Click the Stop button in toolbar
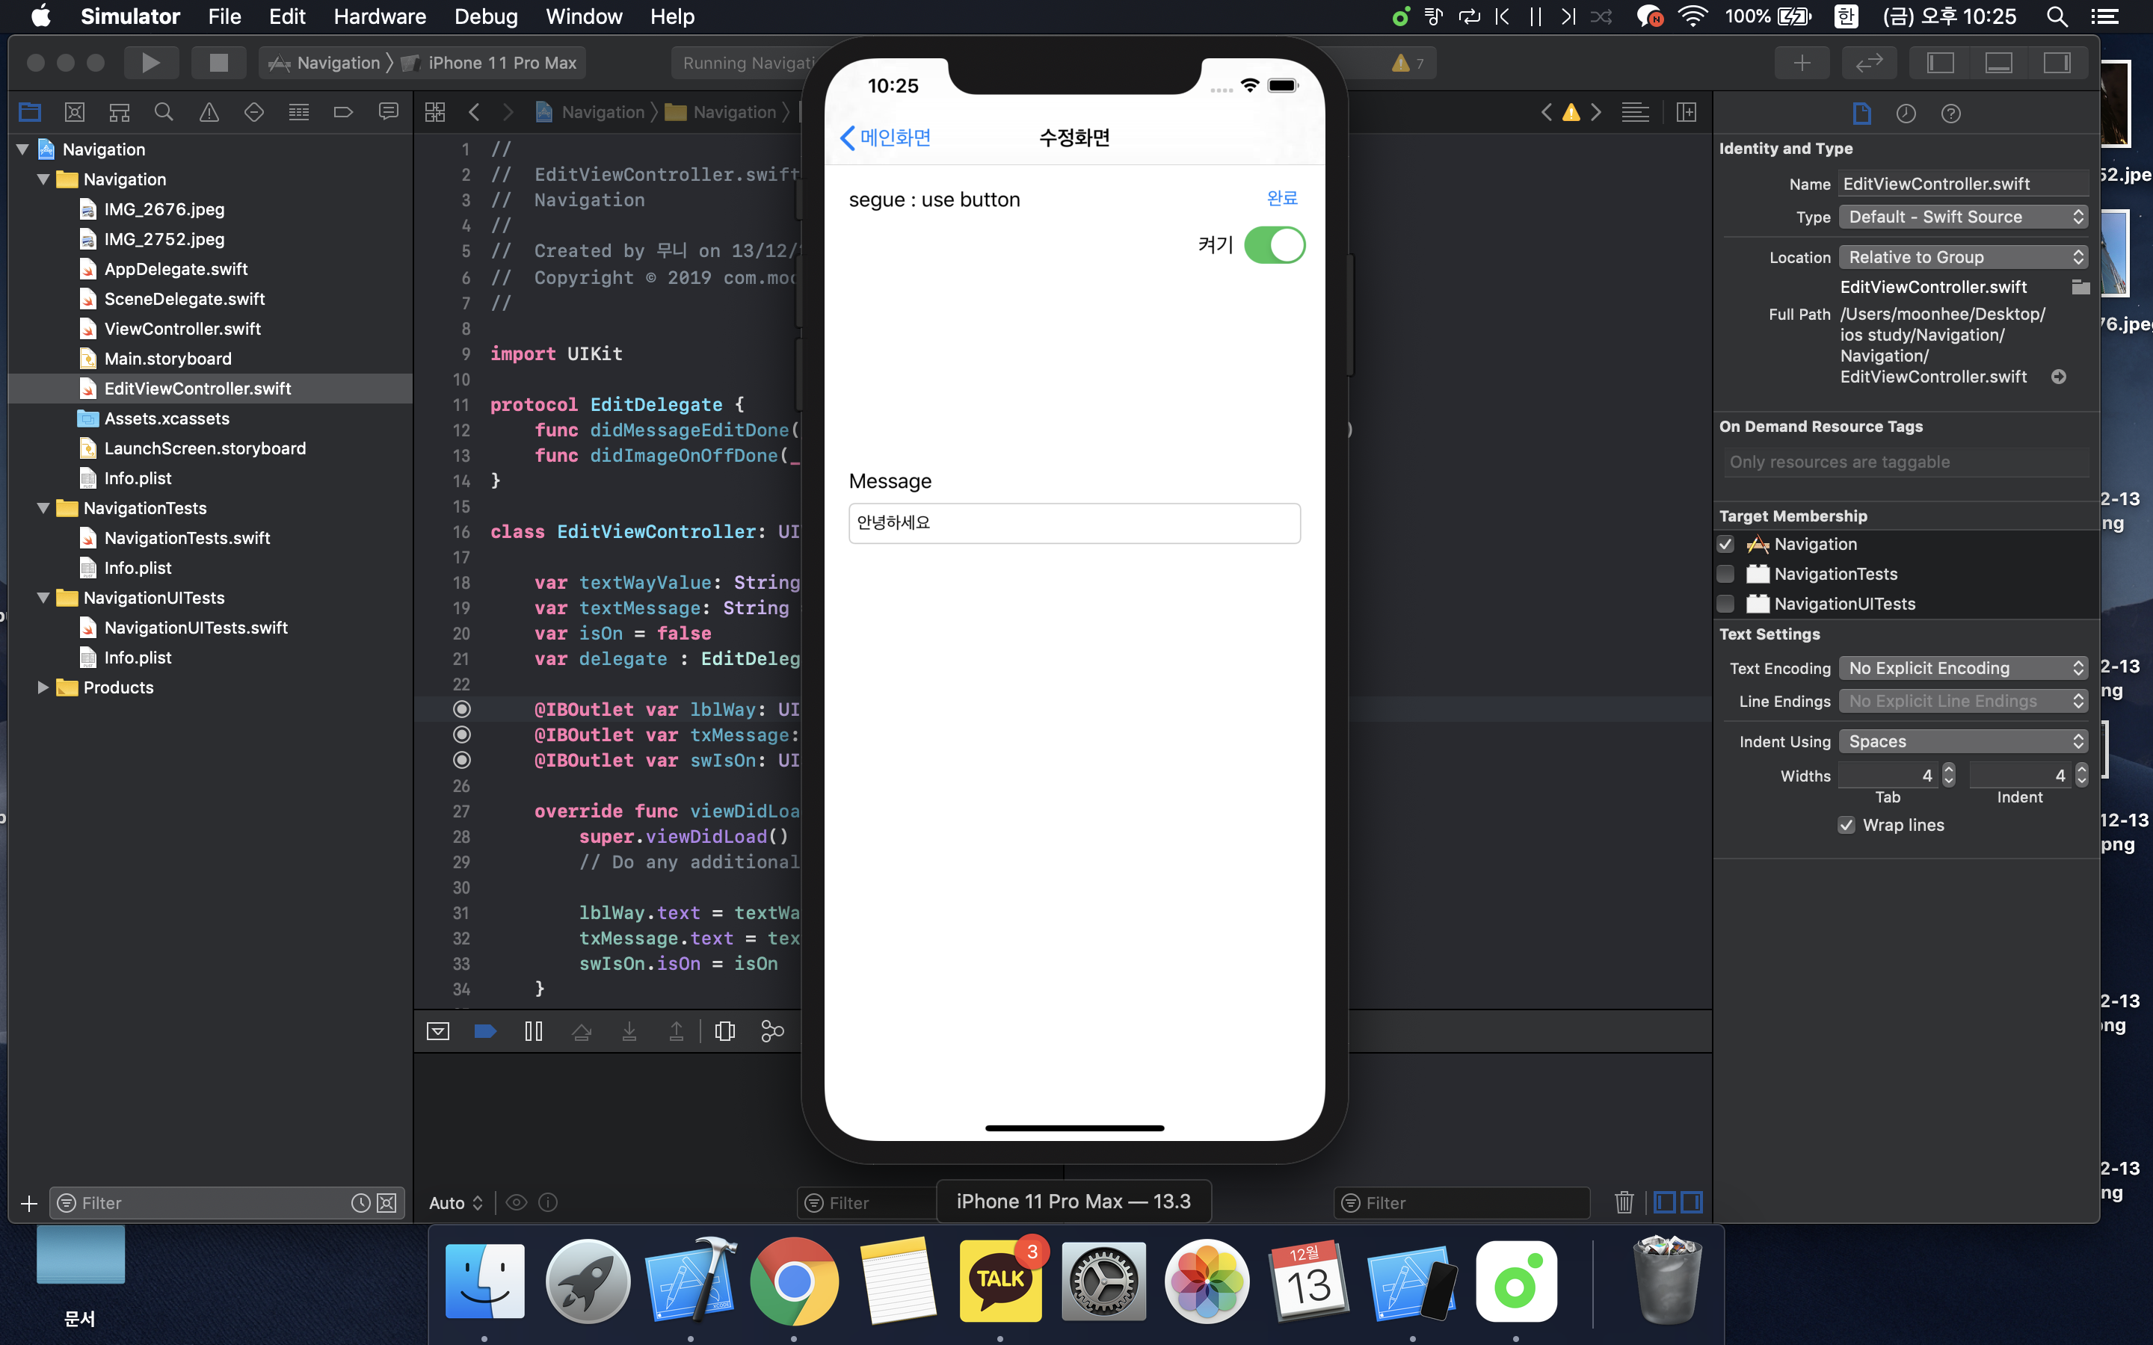 tap(218, 64)
